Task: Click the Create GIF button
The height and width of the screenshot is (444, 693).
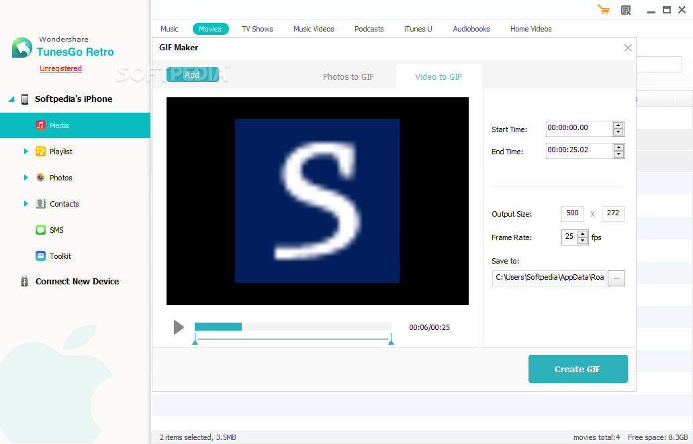Action: [577, 369]
